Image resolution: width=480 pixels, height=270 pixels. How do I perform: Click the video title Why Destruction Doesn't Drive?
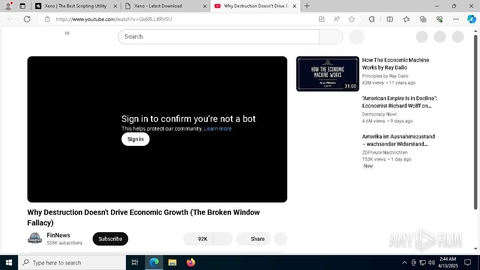click(144, 217)
